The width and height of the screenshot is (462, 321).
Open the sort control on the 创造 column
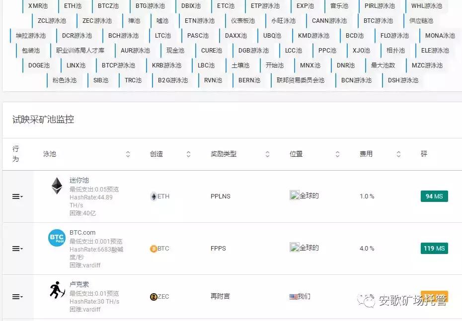188,154
